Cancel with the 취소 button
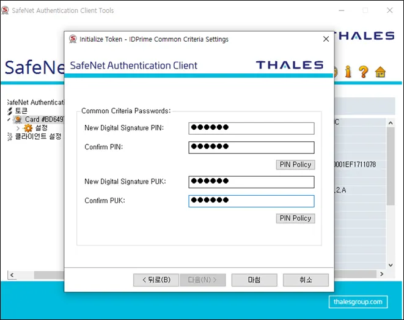 [x=306, y=280]
